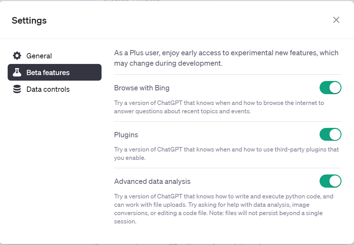Disable the Browse with Bing toggle
This screenshot has height=245, width=354.
click(330, 88)
